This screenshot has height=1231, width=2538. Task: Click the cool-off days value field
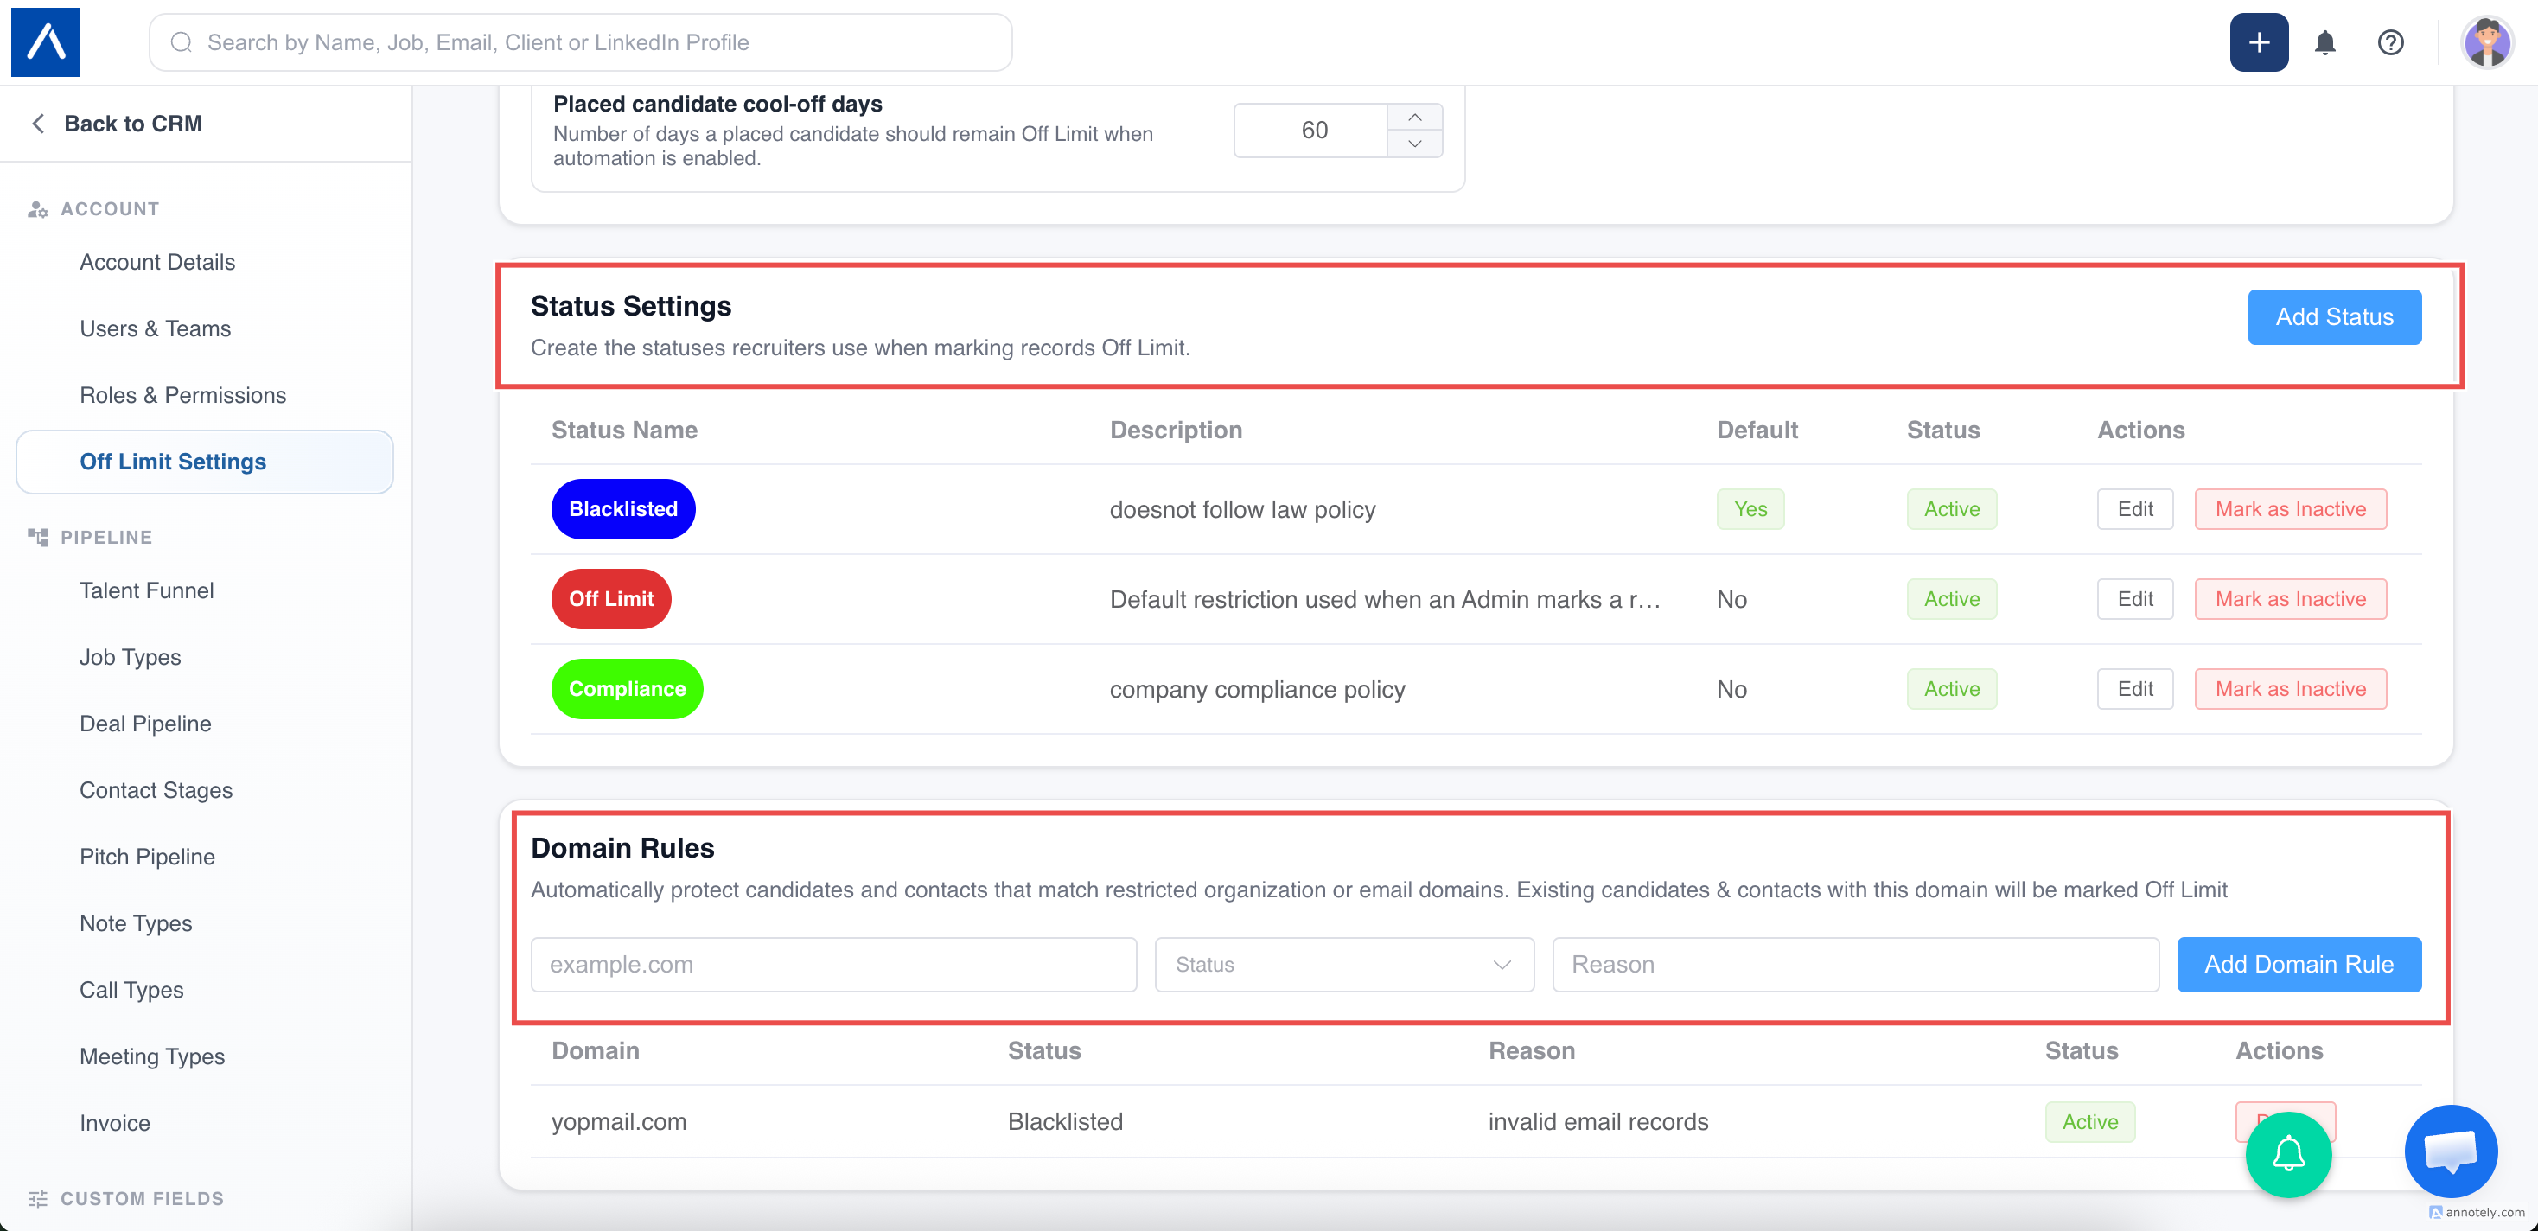click(x=1311, y=130)
